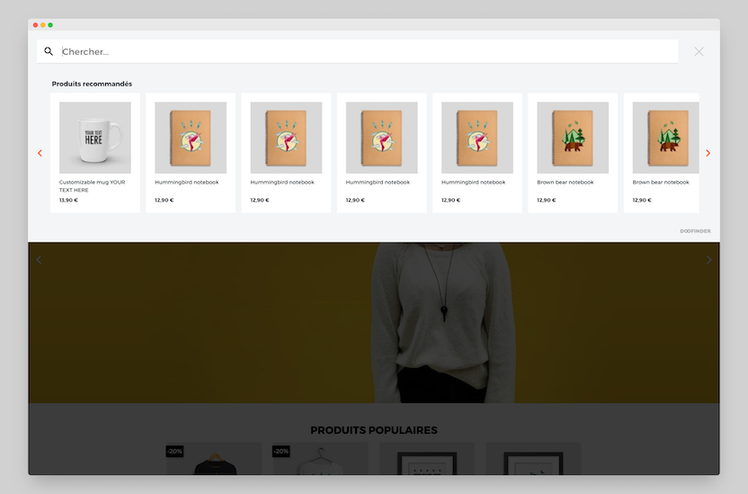Open the Customizable mug product image
This screenshot has height=494, width=748.
click(x=95, y=138)
